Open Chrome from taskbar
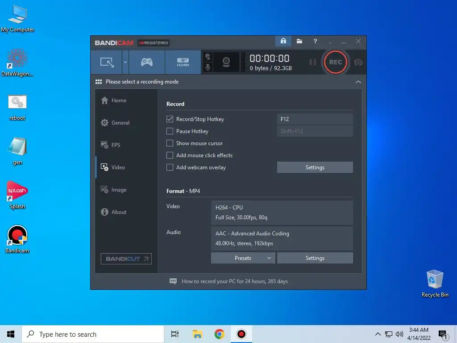The height and width of the screenshot is (343, 457). [219, 334]
